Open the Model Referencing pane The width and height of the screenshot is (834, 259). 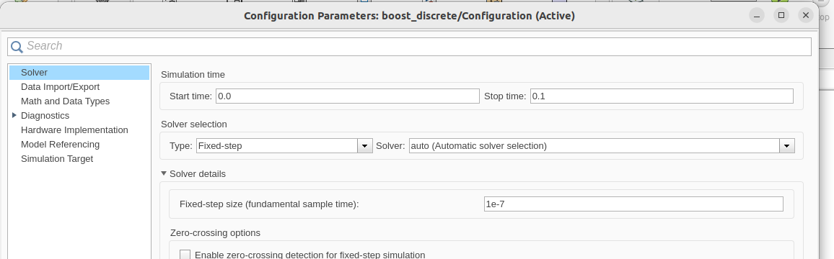(60, 145)
